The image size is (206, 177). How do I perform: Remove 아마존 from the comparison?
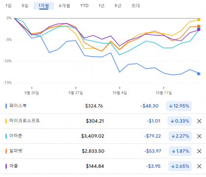(x=199, y=136)
